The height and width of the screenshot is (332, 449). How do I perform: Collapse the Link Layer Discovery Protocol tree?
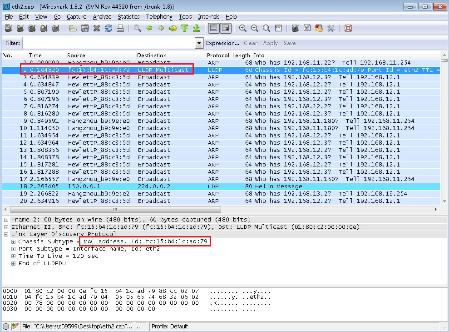(x=6, y=234)
